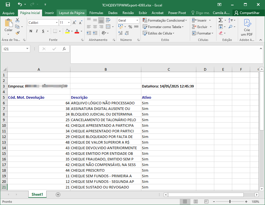Open Formatação Condicional dropdown
The width and height of the screenshot is (265, 205).
165,20
